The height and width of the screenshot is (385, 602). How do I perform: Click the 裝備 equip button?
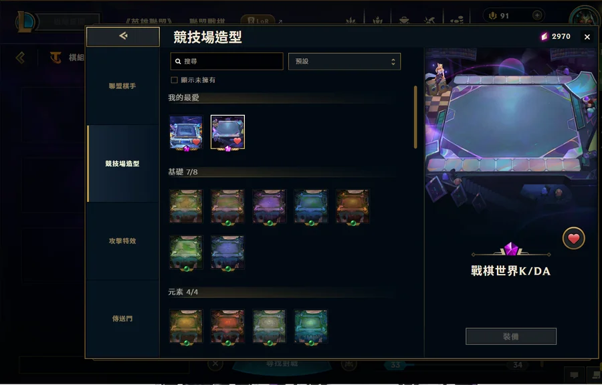tap(511, 336)
